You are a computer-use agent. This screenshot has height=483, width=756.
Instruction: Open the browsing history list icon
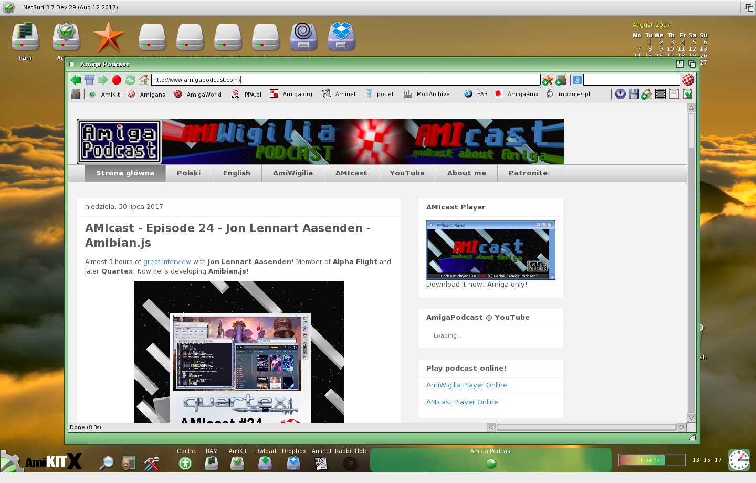coord(89,80)
